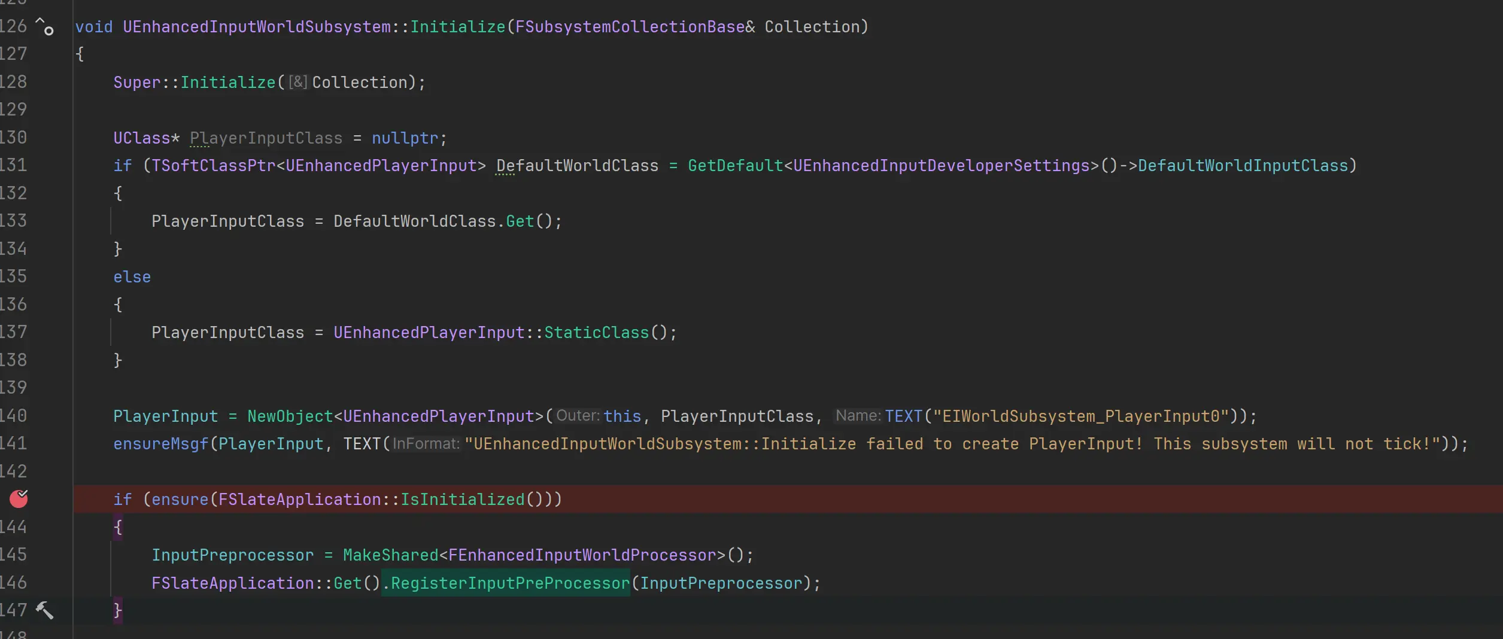1503x639 pixels.
Task: Click the 'else' keyword on line 135
Action: pyautogui.click(x=132, y=277)
